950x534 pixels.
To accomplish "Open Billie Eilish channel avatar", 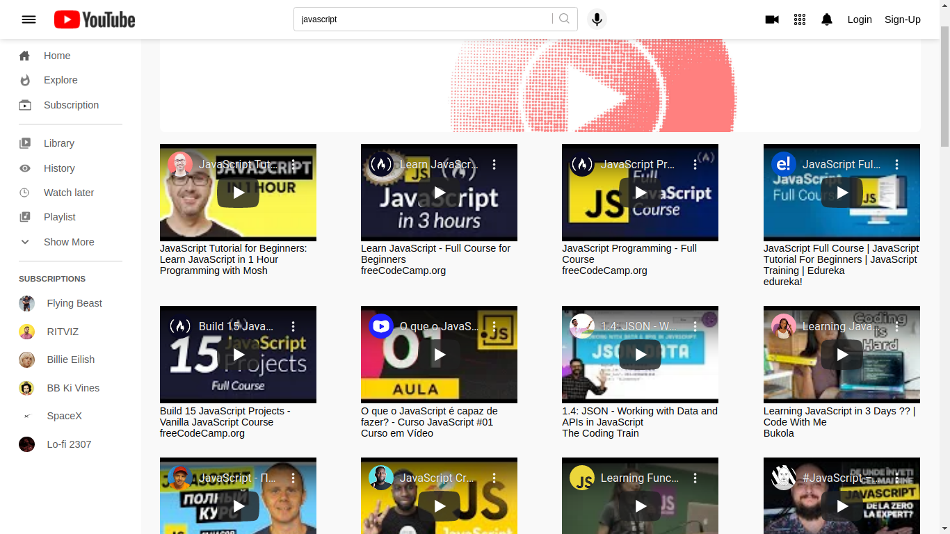I will 27,359.
